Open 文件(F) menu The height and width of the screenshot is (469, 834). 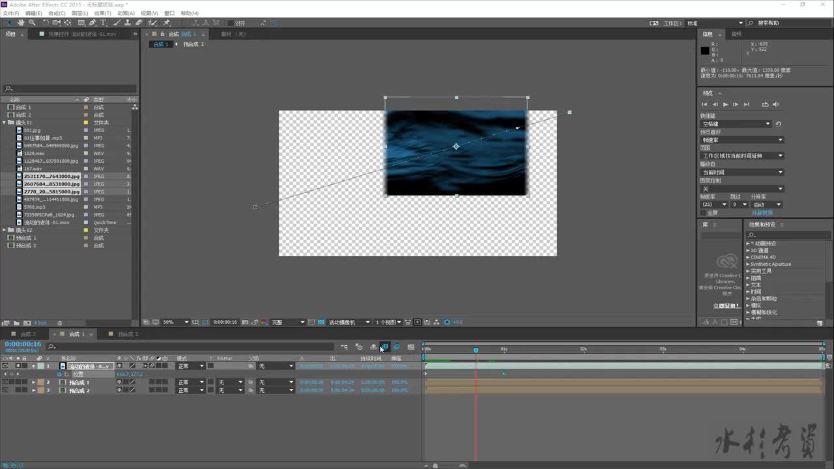pyautogui.click(x=10, y=13)
